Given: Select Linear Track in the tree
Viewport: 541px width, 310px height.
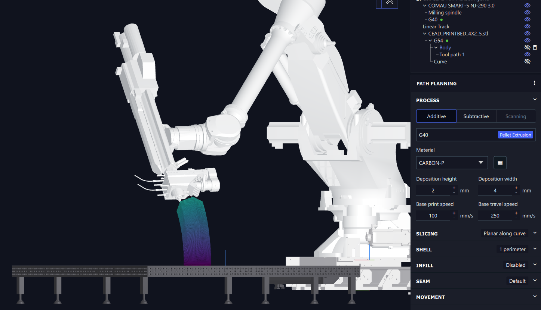Looking at the screenshot, I should 436,26.
